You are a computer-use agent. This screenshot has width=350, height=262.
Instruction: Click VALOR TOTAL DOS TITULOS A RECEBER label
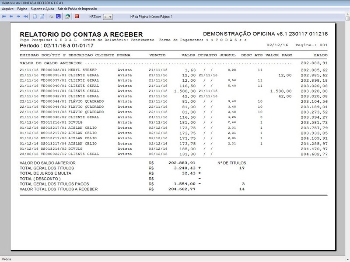(x=59, y=189)
